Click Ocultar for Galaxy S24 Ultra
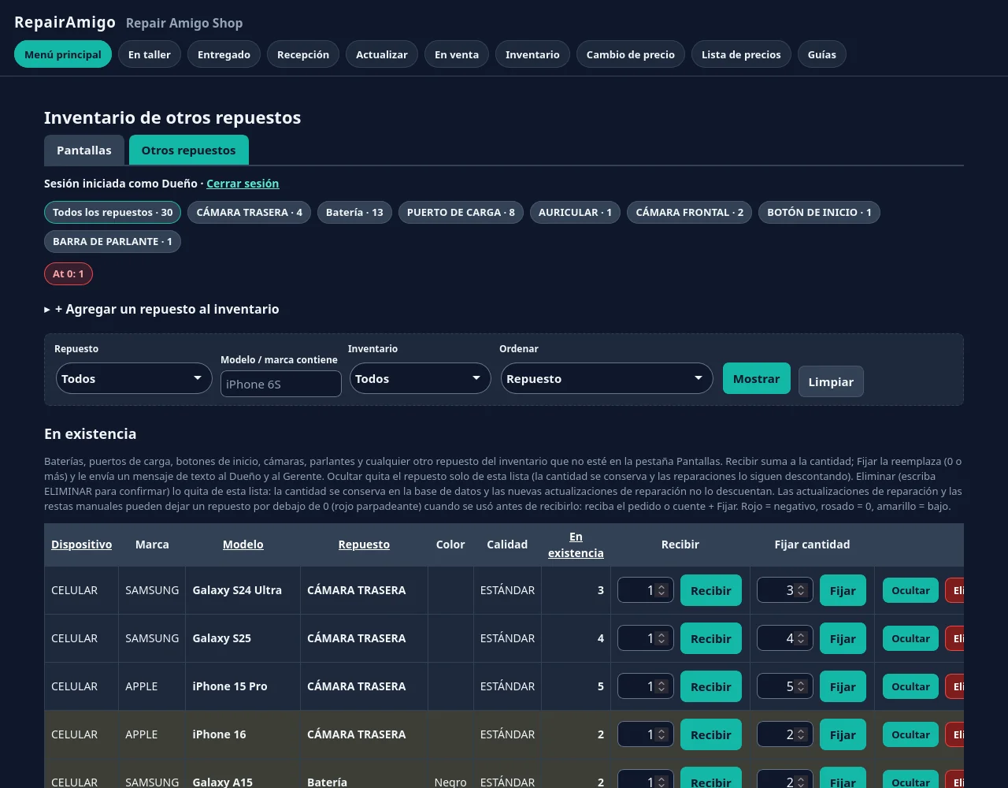Image resolution: width=1008 pixels, height=788 pixels. [910, 590]
